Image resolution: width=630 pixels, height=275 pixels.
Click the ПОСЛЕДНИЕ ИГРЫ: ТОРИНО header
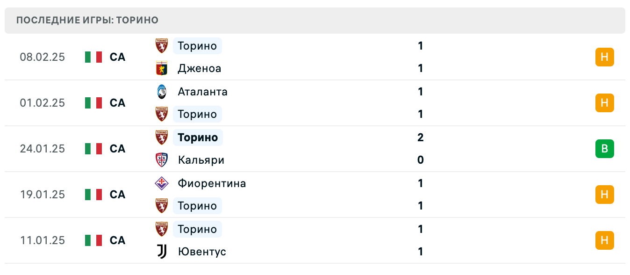(x=87, y=20)
